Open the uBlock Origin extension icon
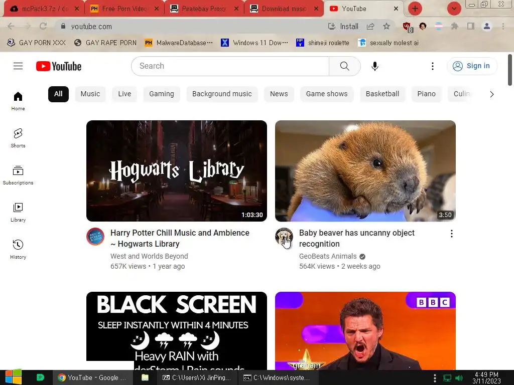This screenshot has width=514, height=385. pos(408,27)
